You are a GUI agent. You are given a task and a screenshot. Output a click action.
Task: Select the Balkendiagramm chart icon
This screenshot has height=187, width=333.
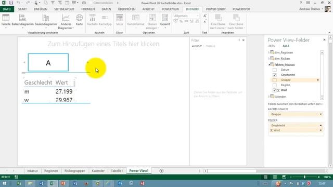tap(22, 18)
